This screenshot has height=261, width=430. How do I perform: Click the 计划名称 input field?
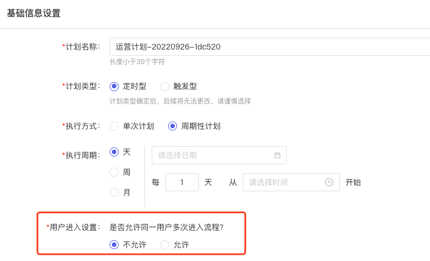[270, 47]
